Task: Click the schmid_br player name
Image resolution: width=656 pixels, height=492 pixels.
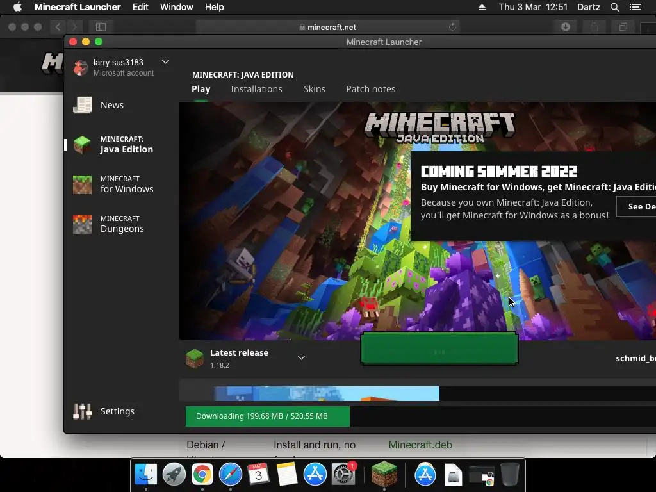Action: point(635,359)
